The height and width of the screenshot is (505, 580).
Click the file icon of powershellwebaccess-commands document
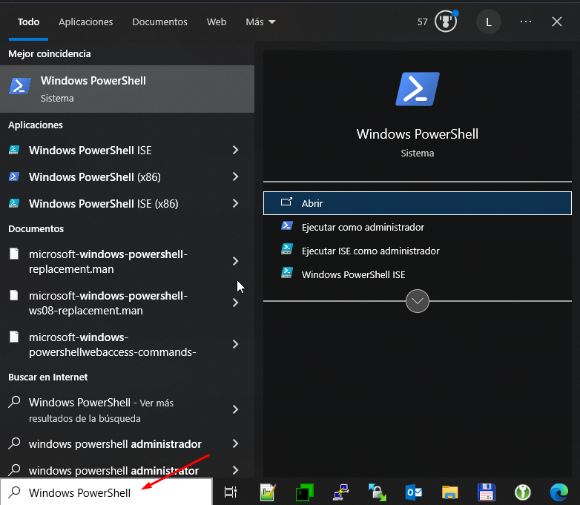14,337
